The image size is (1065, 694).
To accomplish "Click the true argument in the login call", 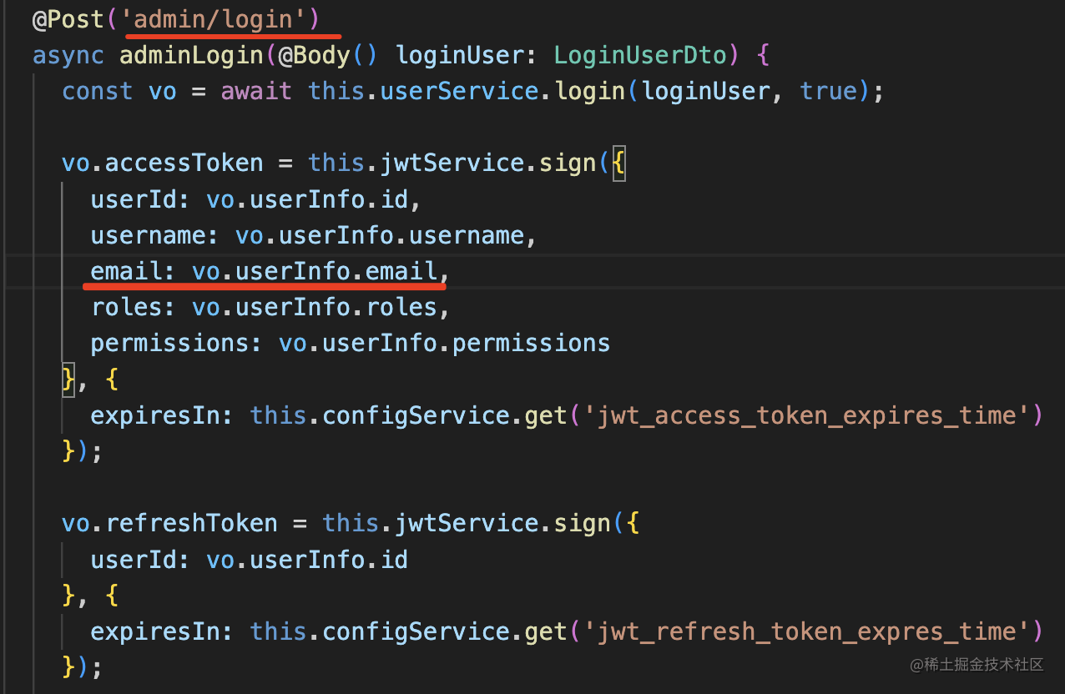I will pos(835,91).
